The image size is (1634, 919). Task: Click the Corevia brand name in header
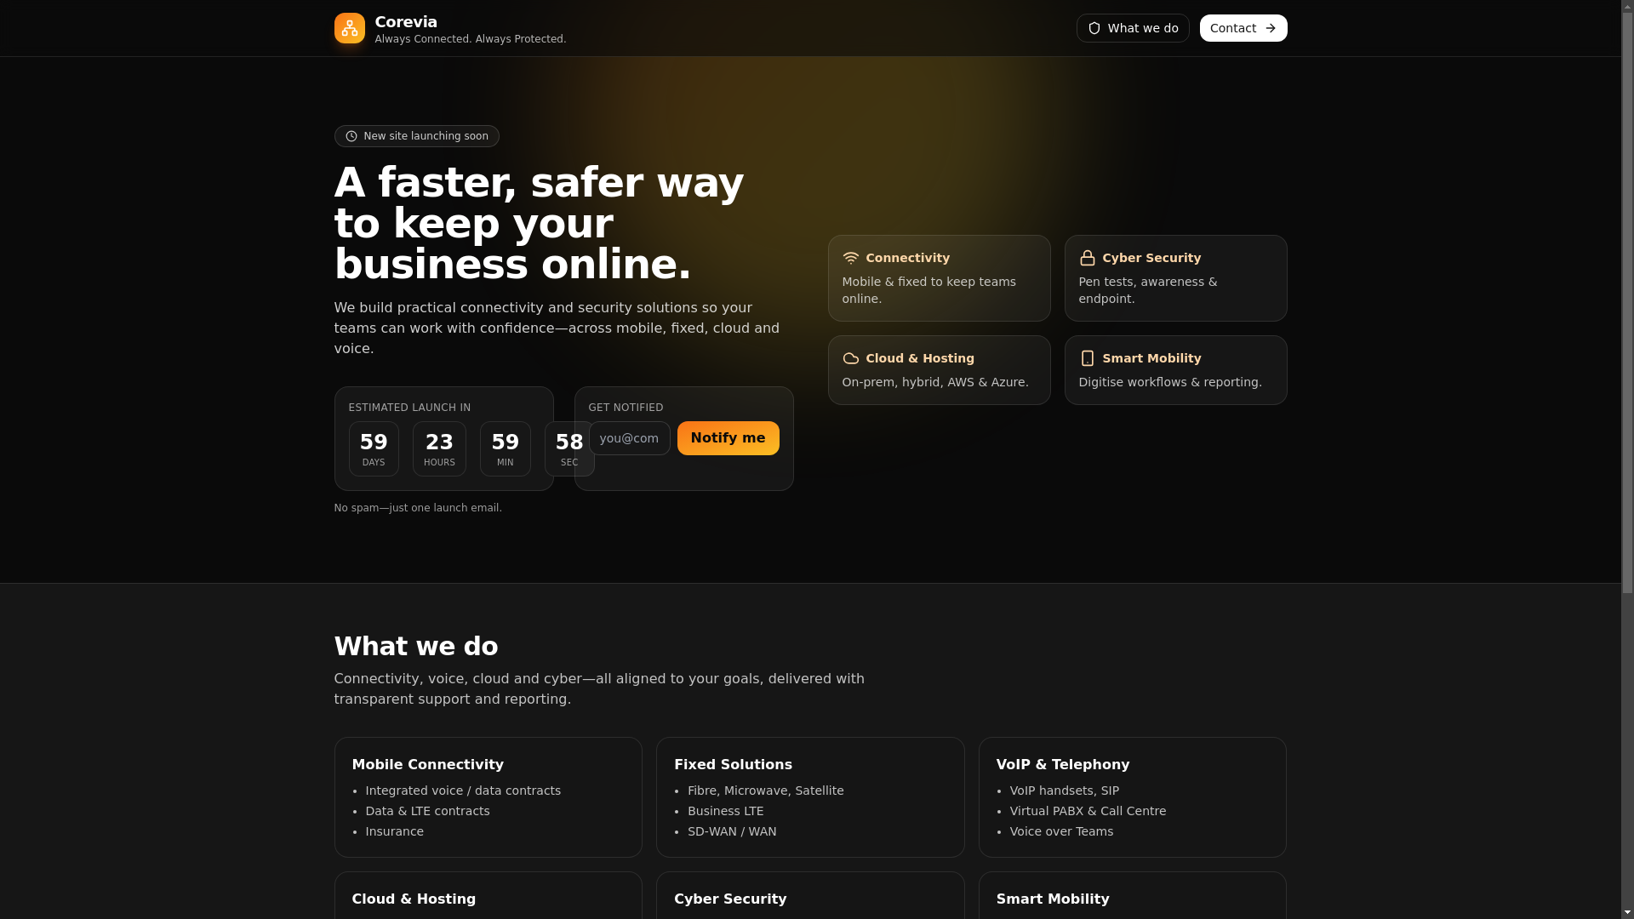click(406, 22)
